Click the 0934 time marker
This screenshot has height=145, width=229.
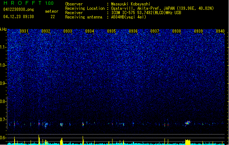pyautogui.click(x=90, y=31)
